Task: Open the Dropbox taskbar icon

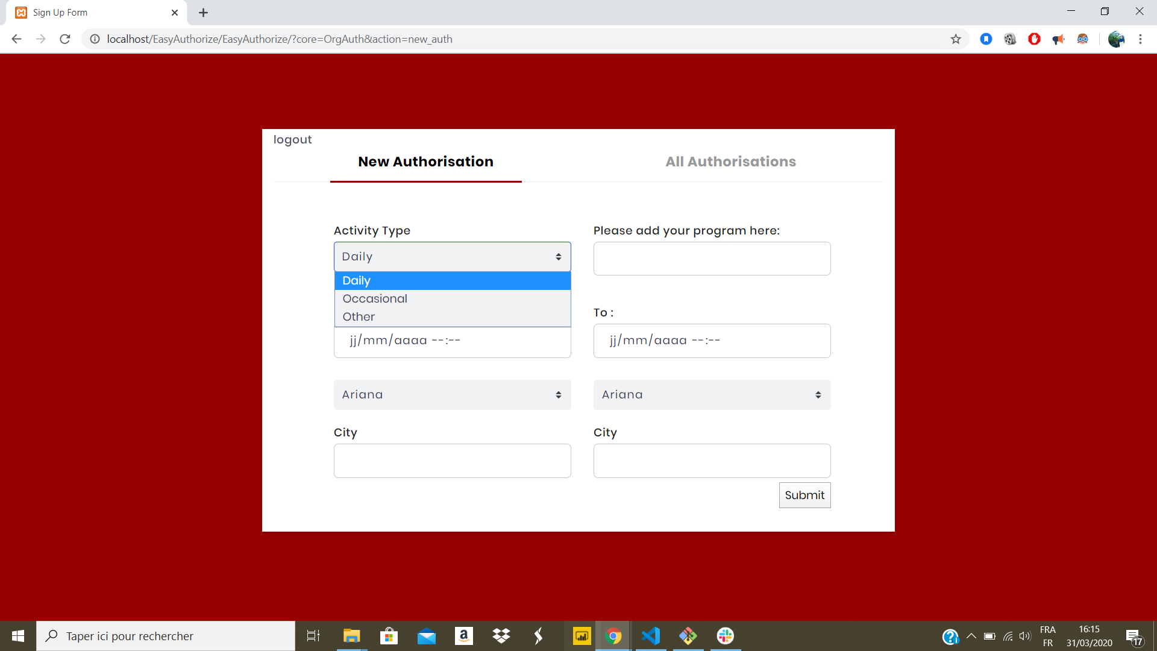Action: click(501, 636)
